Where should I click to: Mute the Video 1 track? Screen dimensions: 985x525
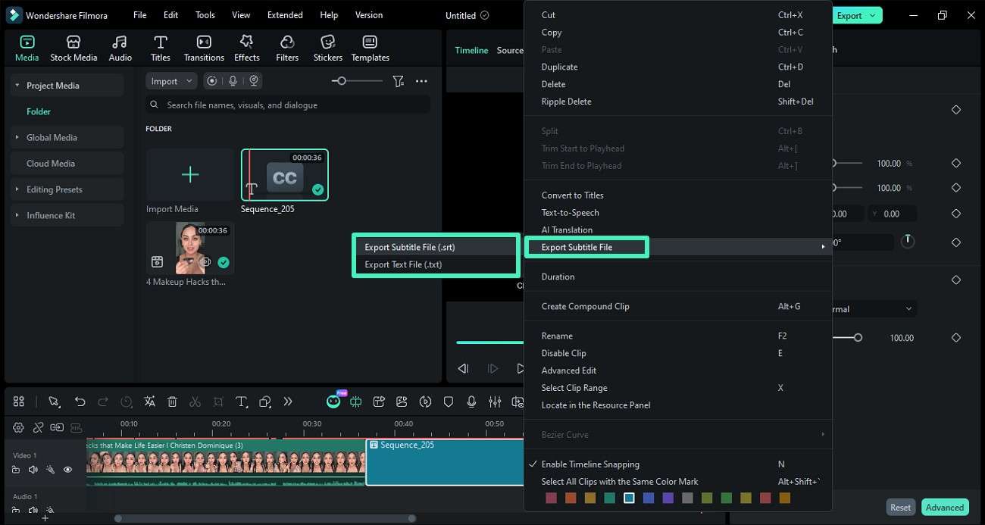(x=33, y=470)
